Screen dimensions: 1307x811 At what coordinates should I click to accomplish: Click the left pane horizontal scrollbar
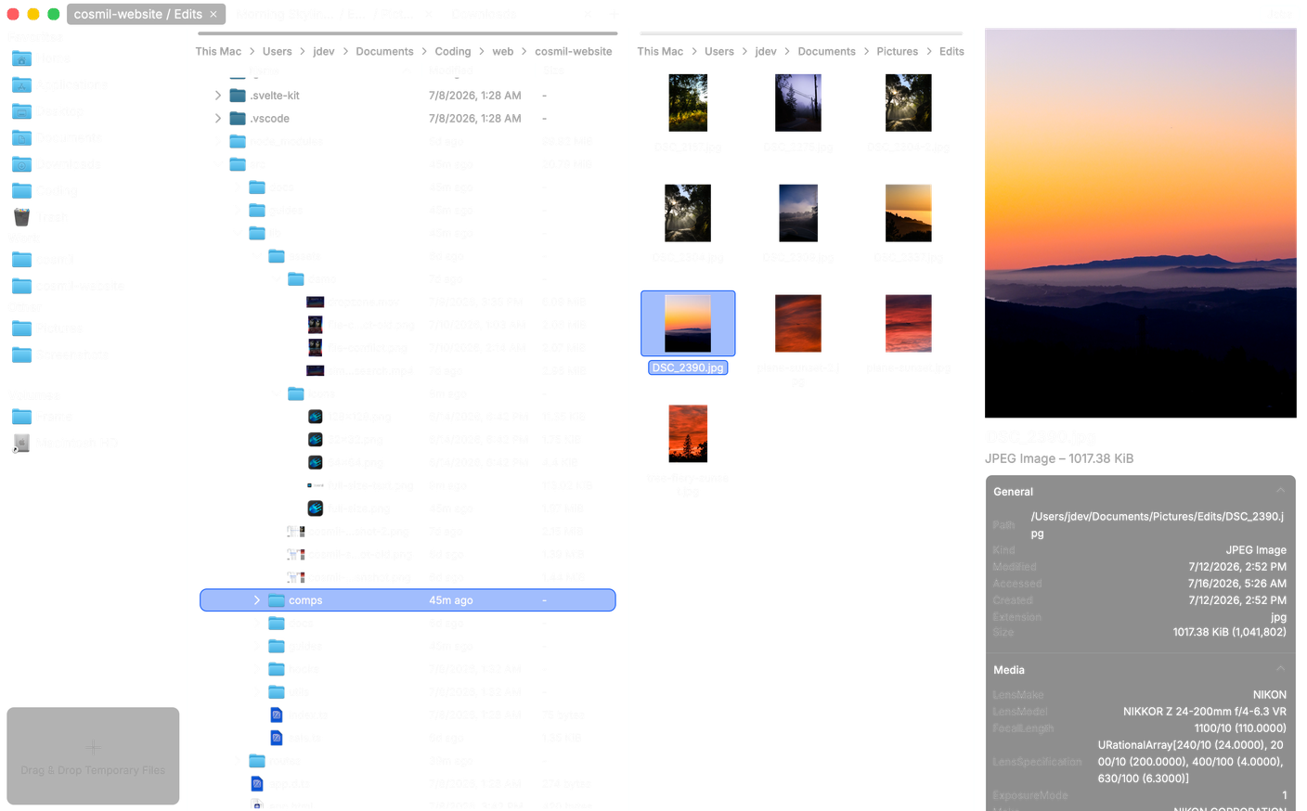pyautogui.click(x=408, y=33)
